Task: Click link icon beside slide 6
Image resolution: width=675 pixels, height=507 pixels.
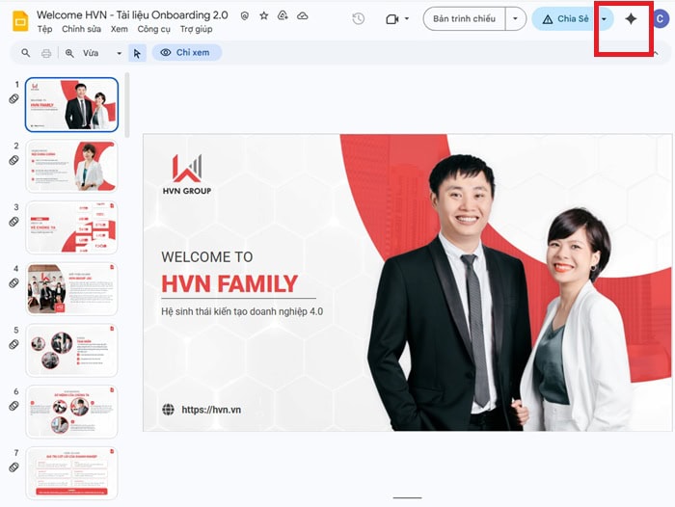Action: point(13,406)
